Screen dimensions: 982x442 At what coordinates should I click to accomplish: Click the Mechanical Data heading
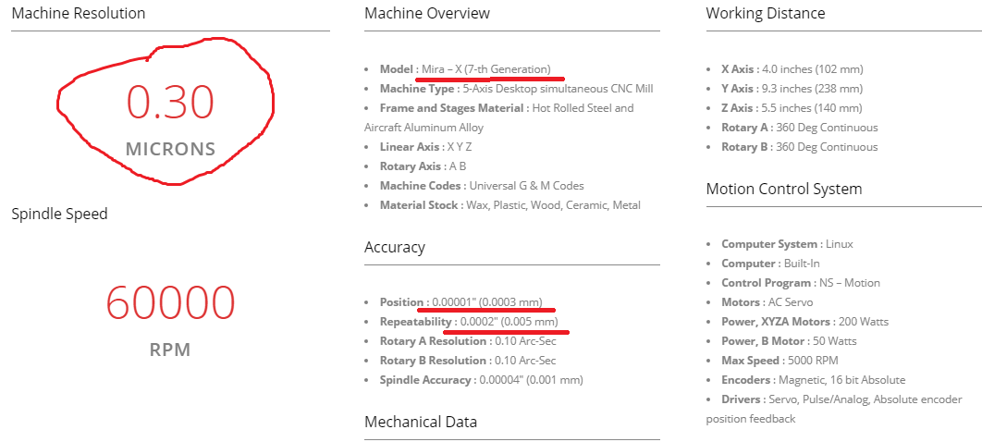pos(421,422)
